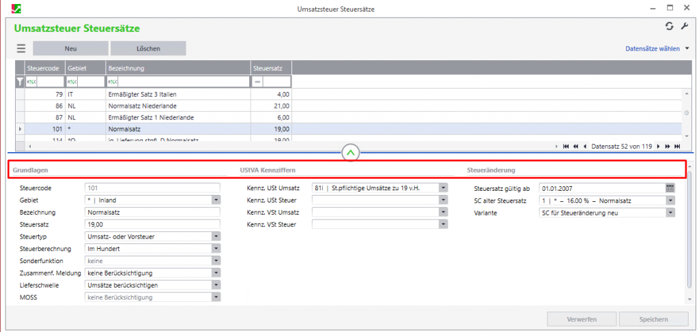Sort by the Bezeichnung column header
Viewport: 699px width, 332px height.
(177, 68)
